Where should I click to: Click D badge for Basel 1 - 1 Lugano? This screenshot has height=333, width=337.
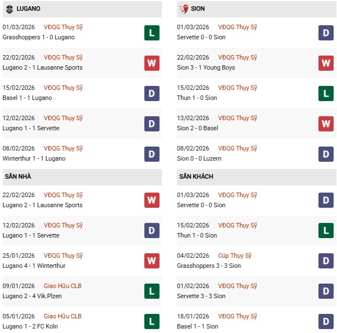click(152, 93)
